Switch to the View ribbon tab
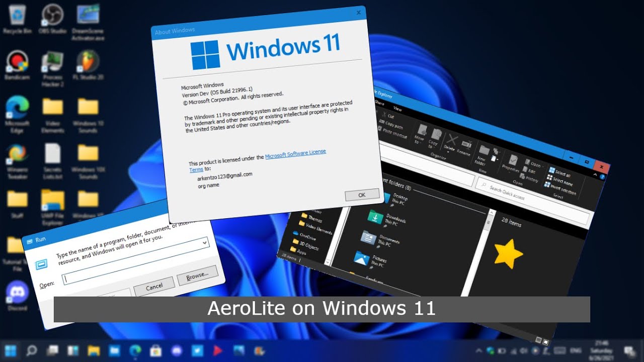644x362 pixels. (x=397, y=109)
